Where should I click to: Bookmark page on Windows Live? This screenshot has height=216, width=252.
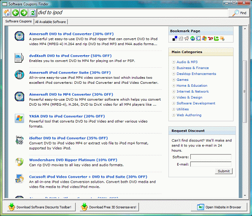(204, 38)
